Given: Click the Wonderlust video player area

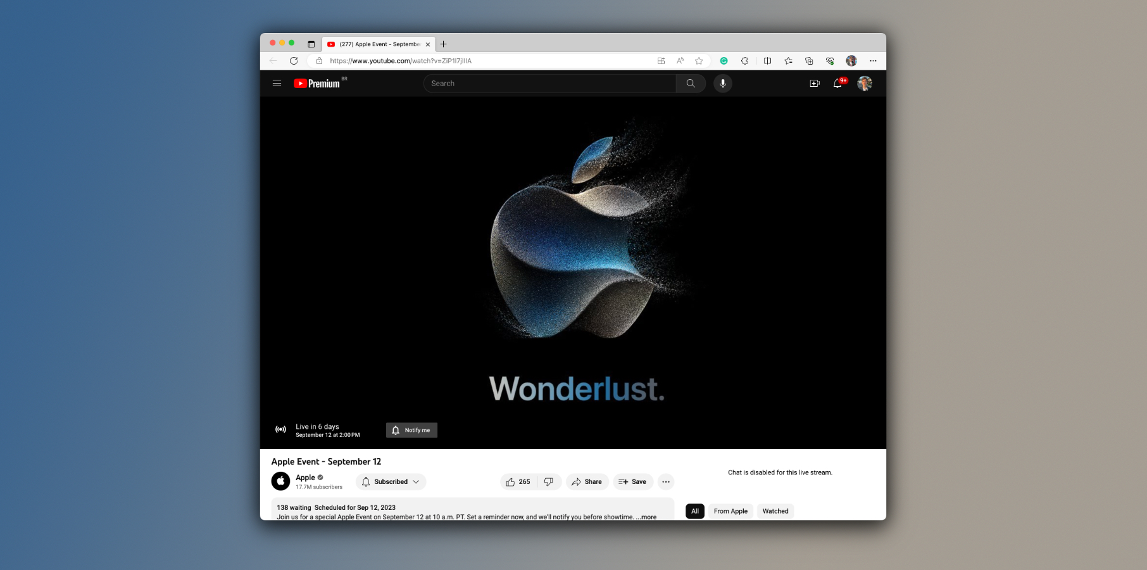Looking at the screenshot, I should [573, 272].
